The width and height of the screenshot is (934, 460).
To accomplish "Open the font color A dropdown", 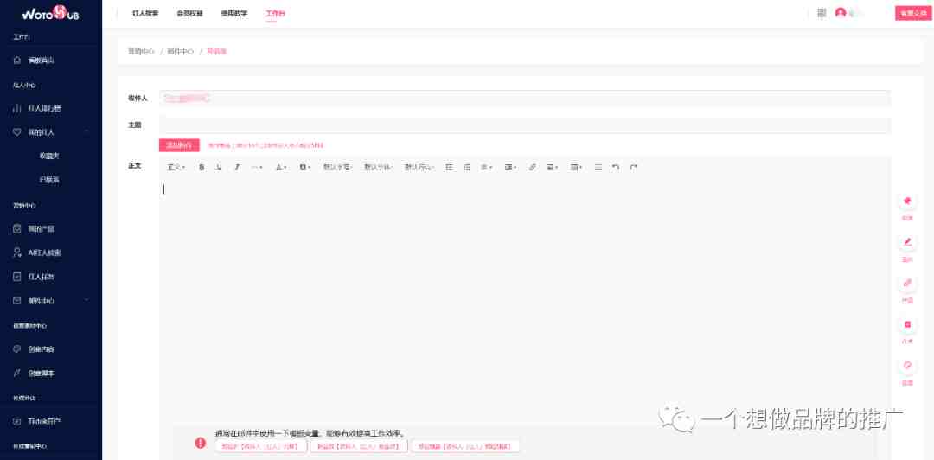I will pyautogui.click(x=281, y=168).
